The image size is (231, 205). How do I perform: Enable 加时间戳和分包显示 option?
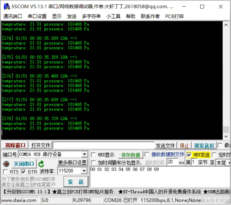click(93, 162)
